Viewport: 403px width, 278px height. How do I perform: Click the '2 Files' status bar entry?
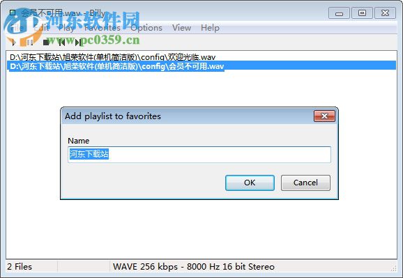pyautogui.click(x=20, y=267)
